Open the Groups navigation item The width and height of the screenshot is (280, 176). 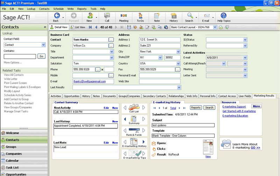[24, 147]
